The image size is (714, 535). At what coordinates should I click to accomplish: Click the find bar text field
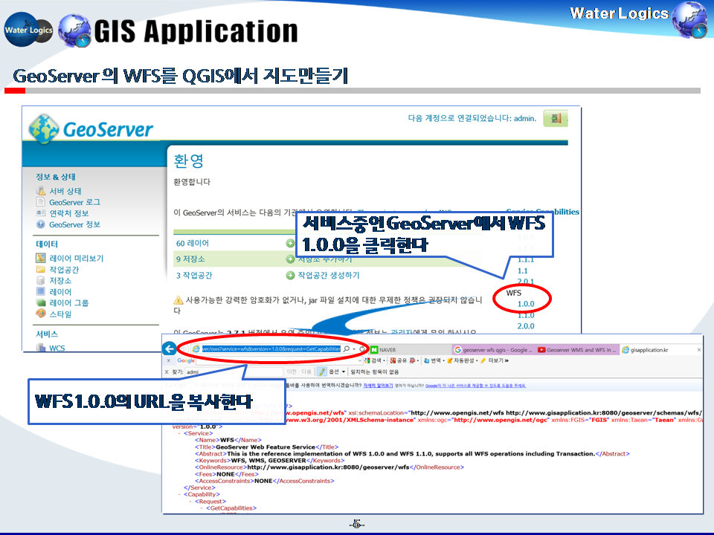click(x=234, y=372)
